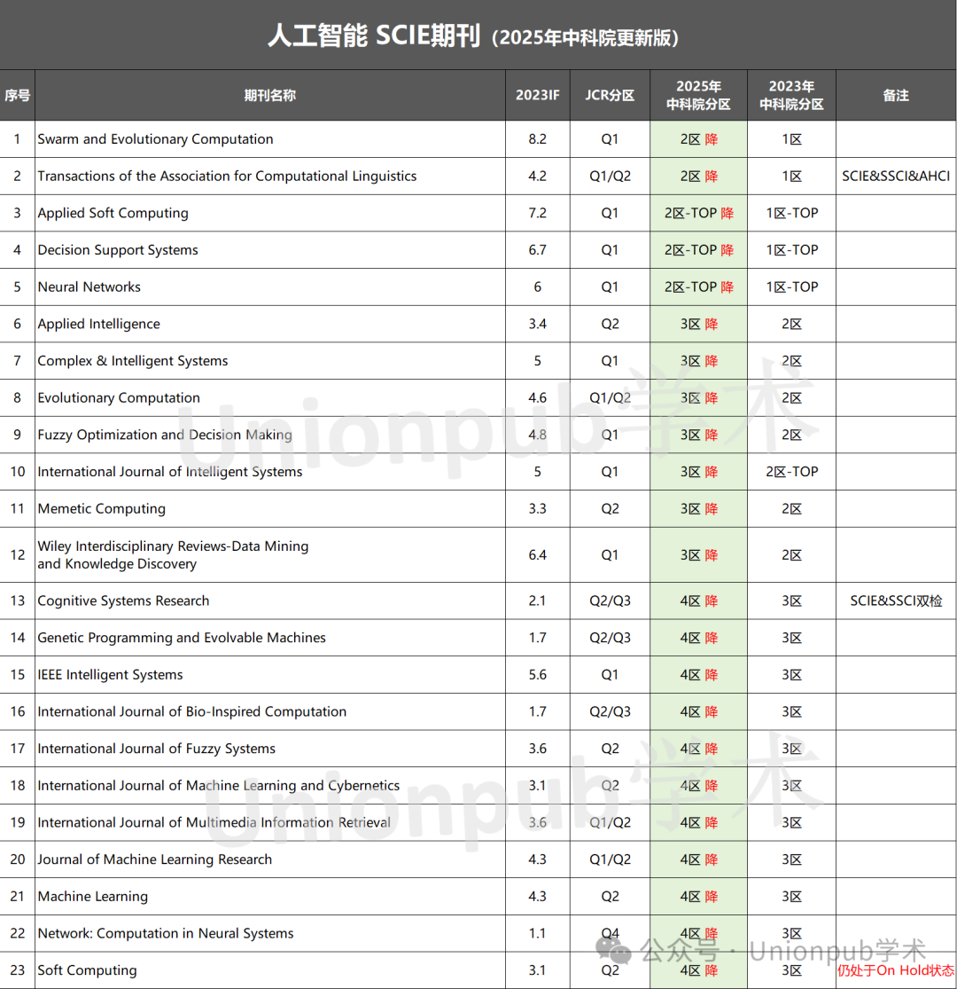Select the '2023年中科院分区' column header
The image size is (957, 989).
tap(791, 95)
